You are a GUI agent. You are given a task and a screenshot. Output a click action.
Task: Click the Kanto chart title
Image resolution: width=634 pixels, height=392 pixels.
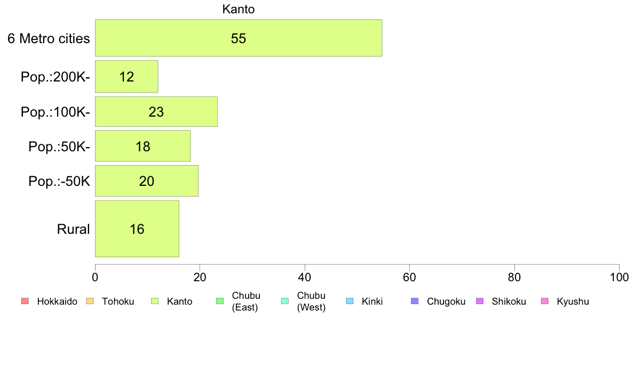239,9
